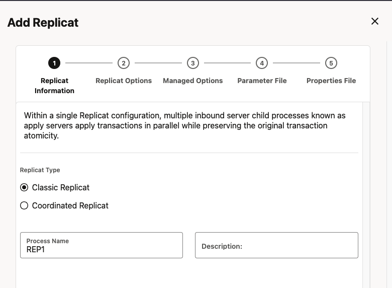Screen dimensions: 392x288
Task: Click the dialog's vertical scrollbar
Action: coord(366,196)
